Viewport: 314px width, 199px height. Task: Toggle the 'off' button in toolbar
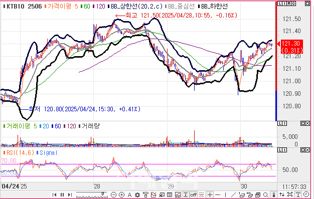194,194
